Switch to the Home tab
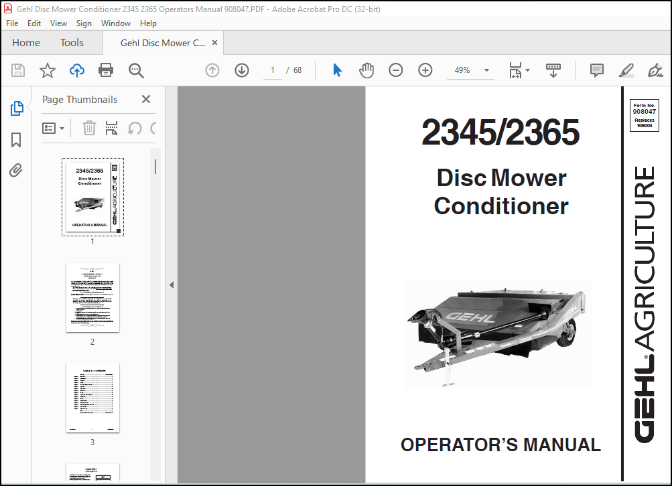Image resolution: width=672 pixels, height=486 pixels. 26,43
